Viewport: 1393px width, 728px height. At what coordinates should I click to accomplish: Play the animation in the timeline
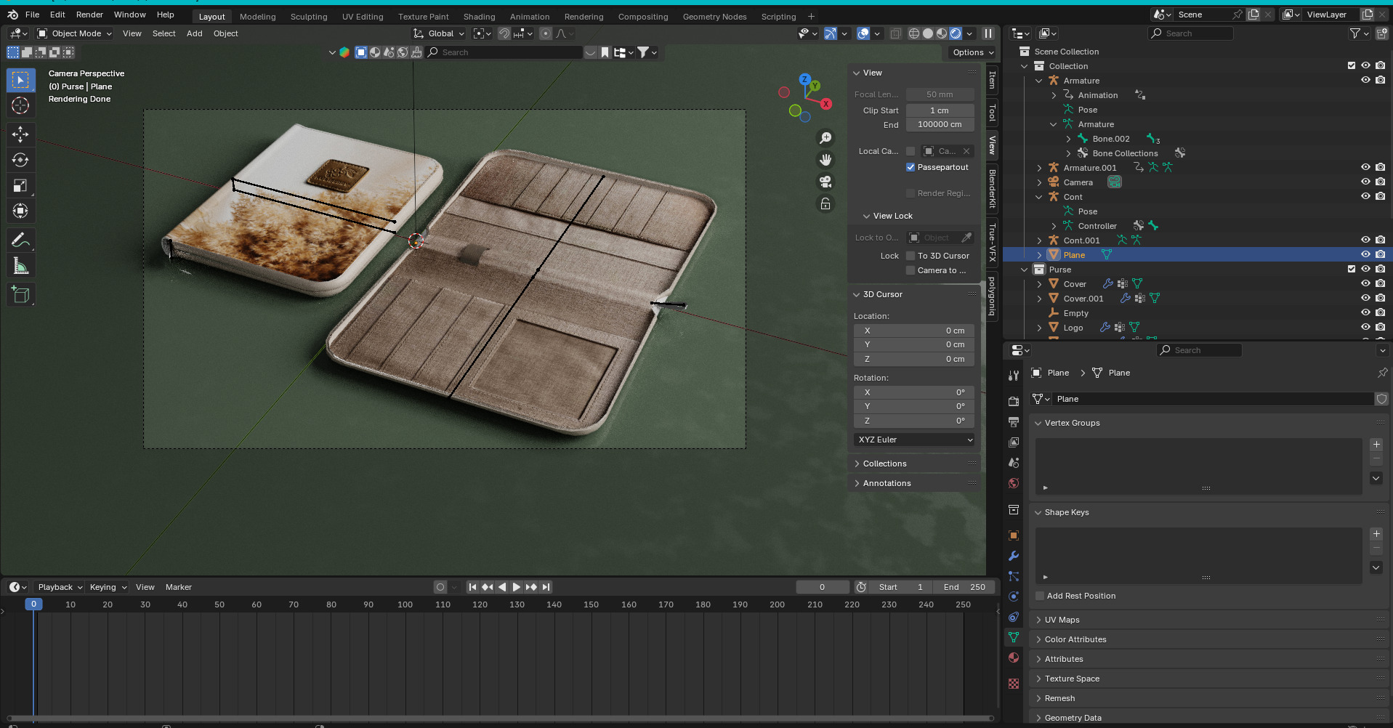[x=517, y=587]
